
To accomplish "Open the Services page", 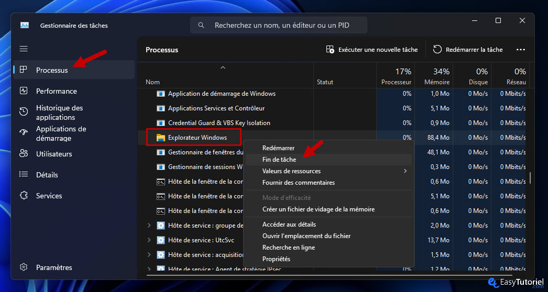I will (74, 196).
